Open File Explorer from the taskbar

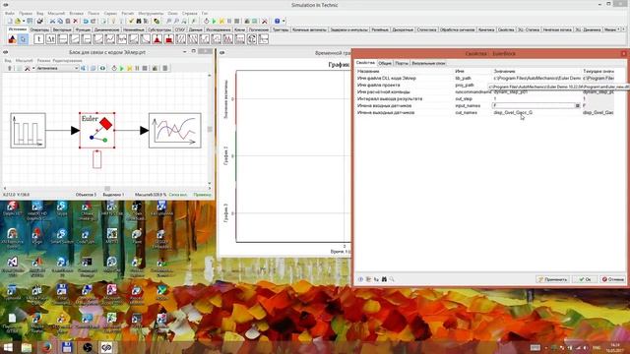tap(27, 347)
